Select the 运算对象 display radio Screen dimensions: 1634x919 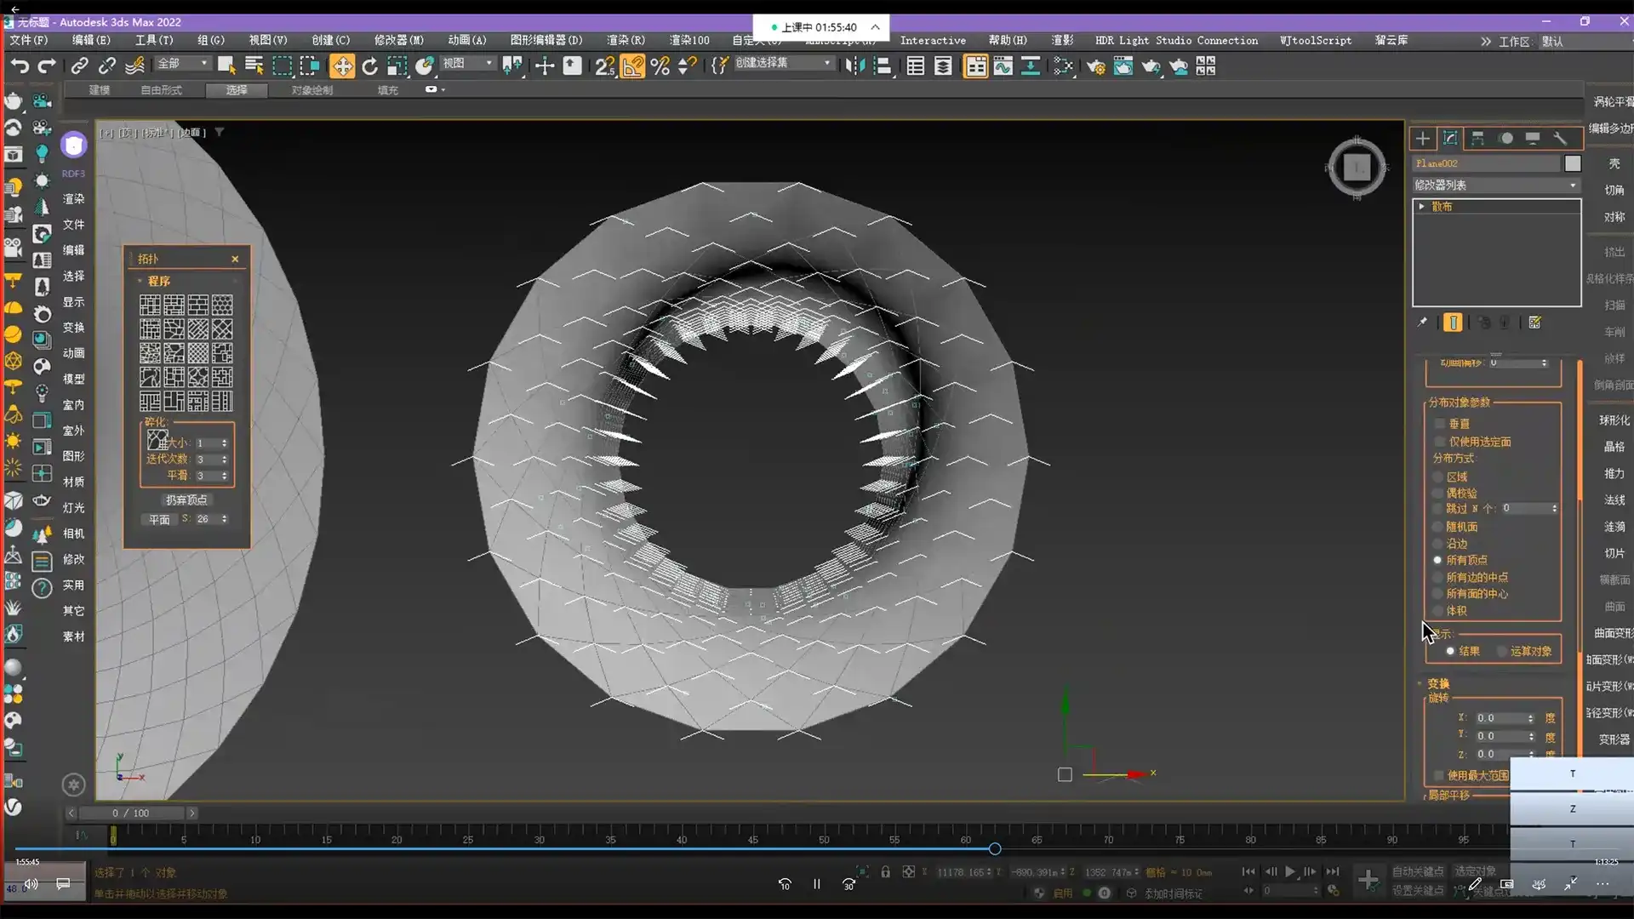[x=1502, y=651]
